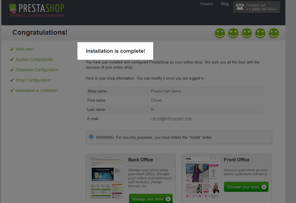296x203 pixels.
Task: Click the third green smiley face
Action: [x=247, y=33]
